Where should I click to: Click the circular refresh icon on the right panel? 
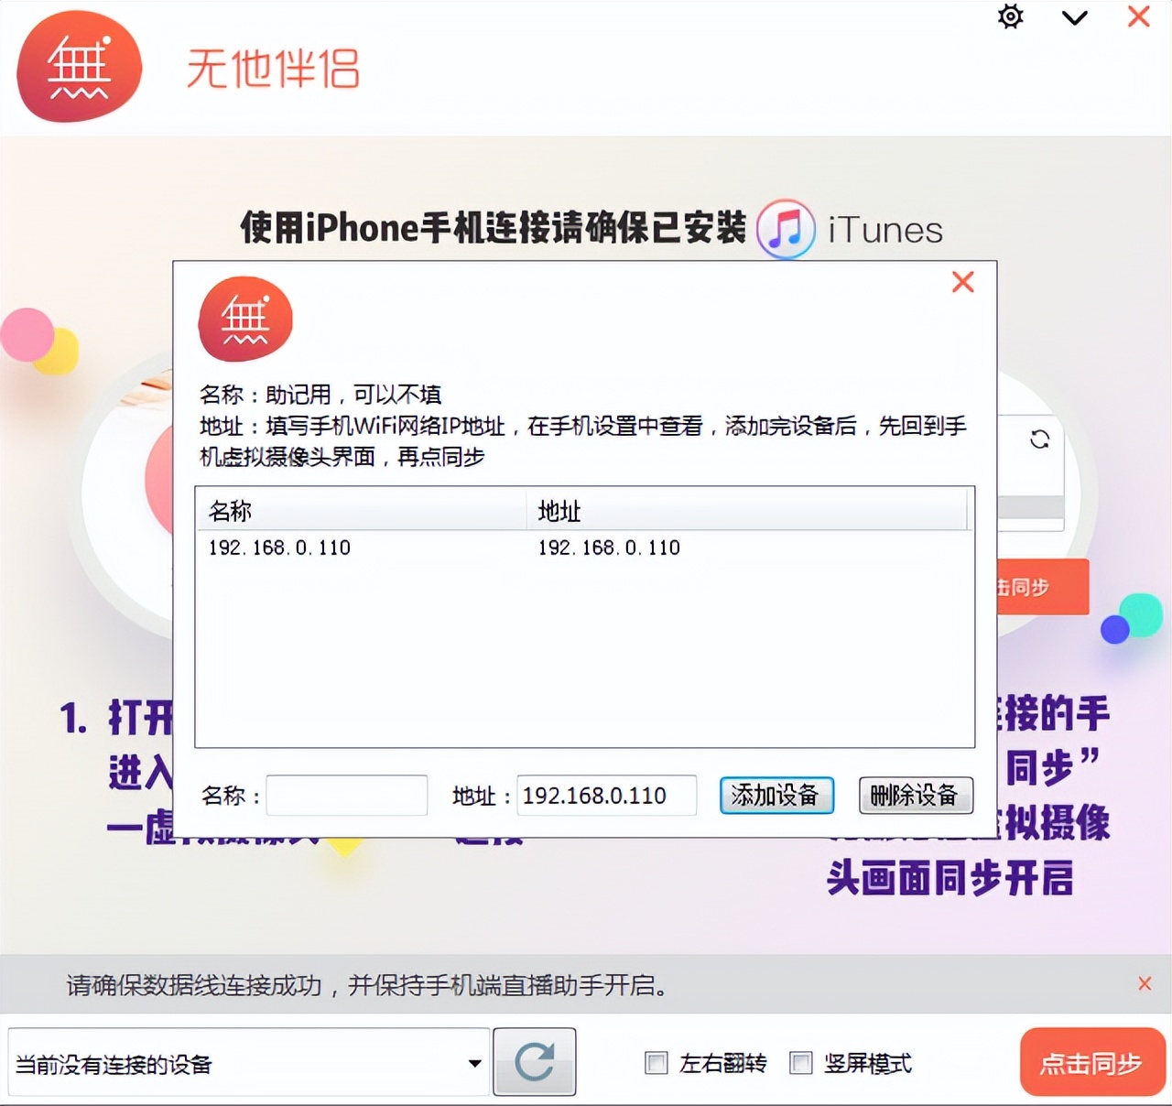tap(1039, 439)
